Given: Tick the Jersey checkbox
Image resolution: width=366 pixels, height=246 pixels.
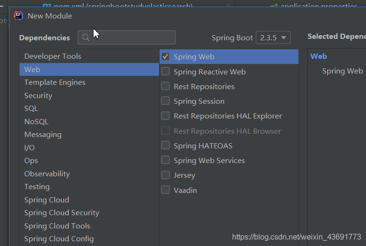Looking at the screenshot, I should [166, 175].
